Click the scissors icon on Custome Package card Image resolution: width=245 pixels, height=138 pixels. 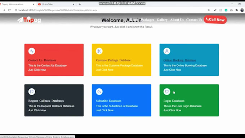click(x=99, y=51)
